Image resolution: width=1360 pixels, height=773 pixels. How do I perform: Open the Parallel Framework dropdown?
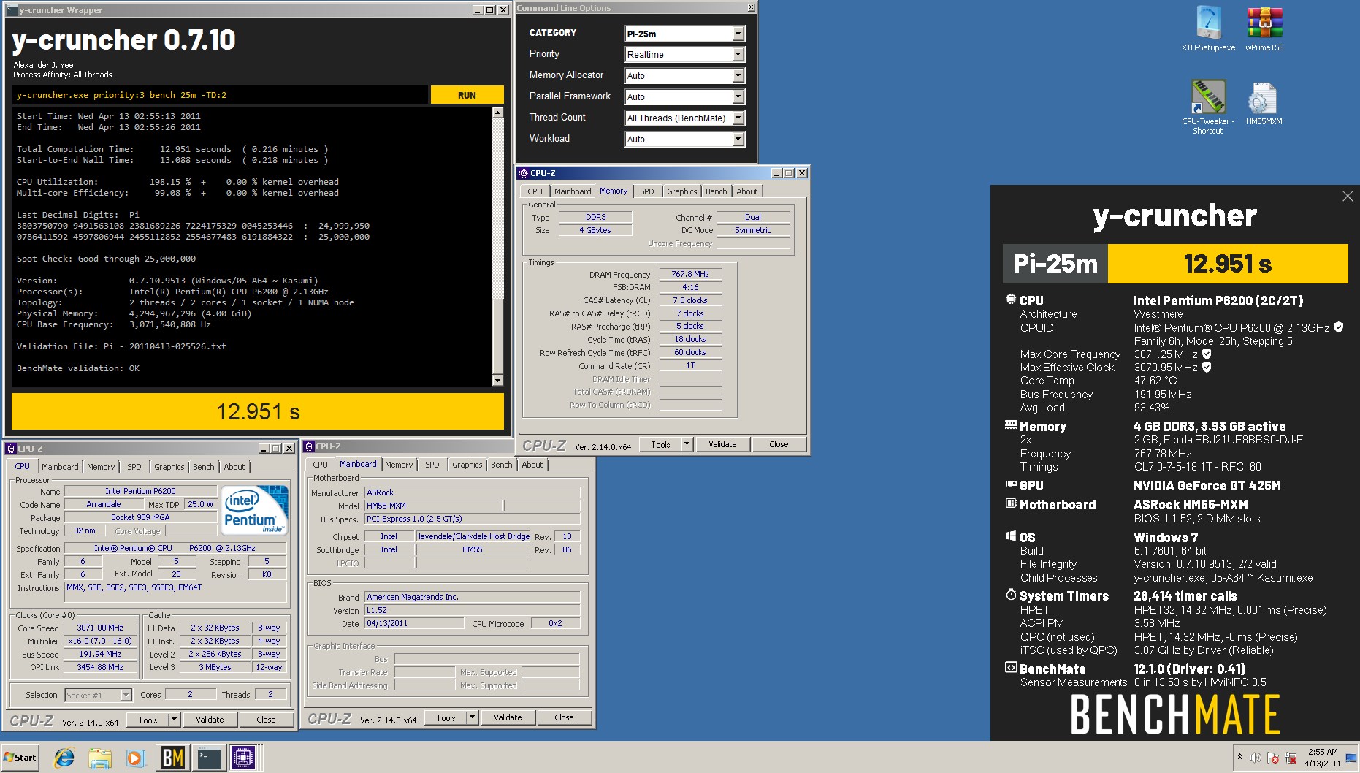(684, 96)
